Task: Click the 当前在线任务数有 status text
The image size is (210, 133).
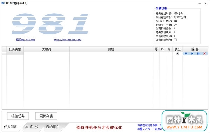Action: (x=149, y=125)
